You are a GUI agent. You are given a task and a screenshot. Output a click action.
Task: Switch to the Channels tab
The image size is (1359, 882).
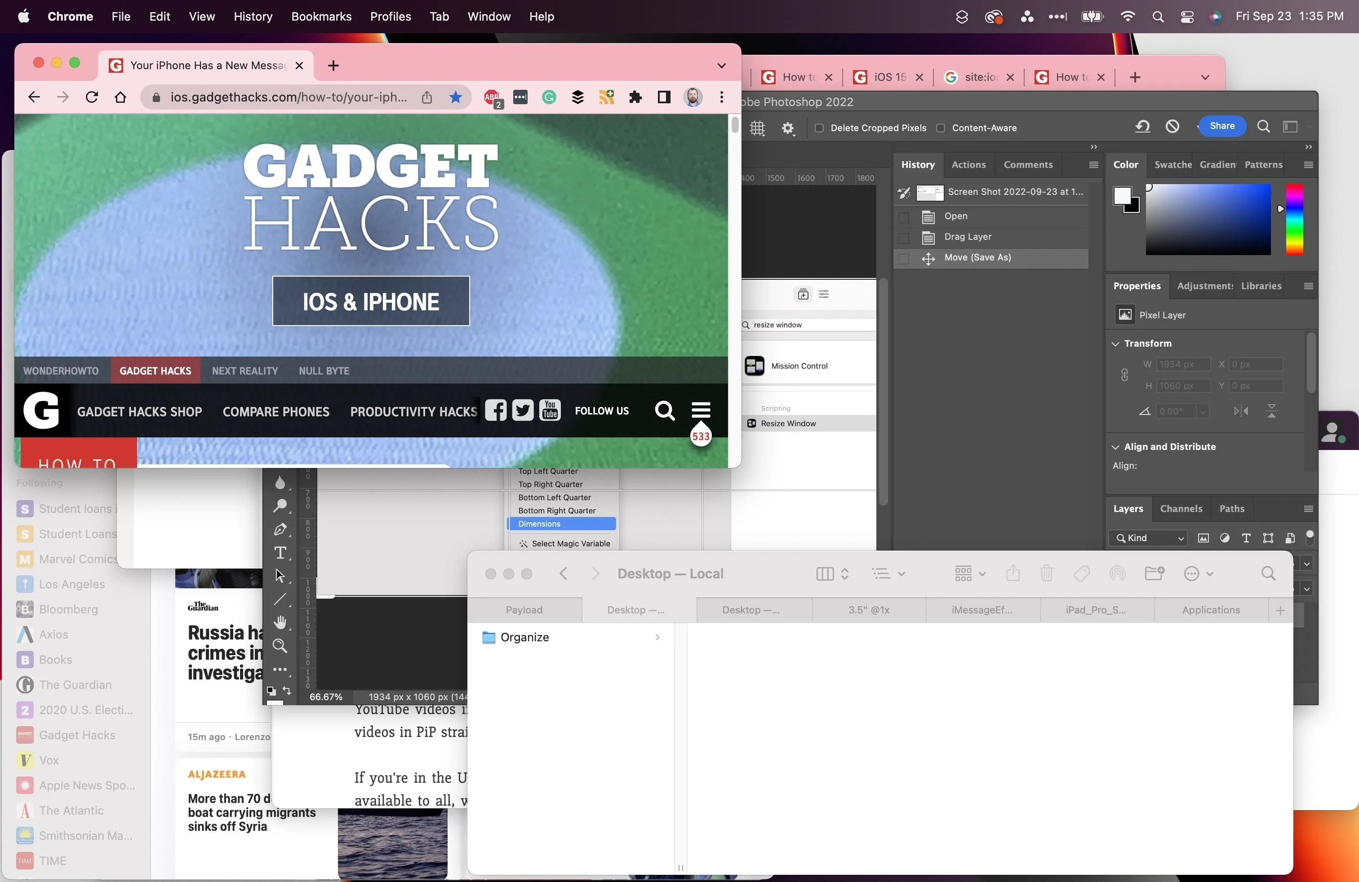tap(1181, 508)
